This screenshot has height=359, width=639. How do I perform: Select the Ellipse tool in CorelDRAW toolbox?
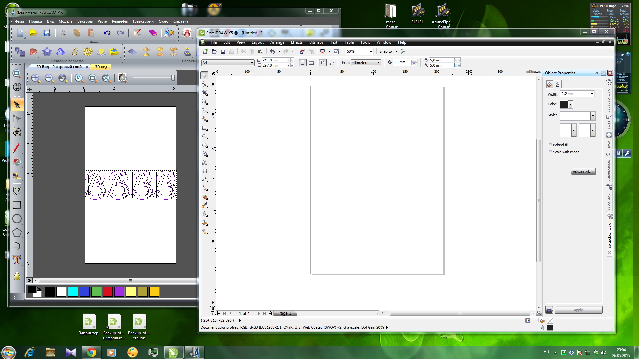click(x=204, y=136)
